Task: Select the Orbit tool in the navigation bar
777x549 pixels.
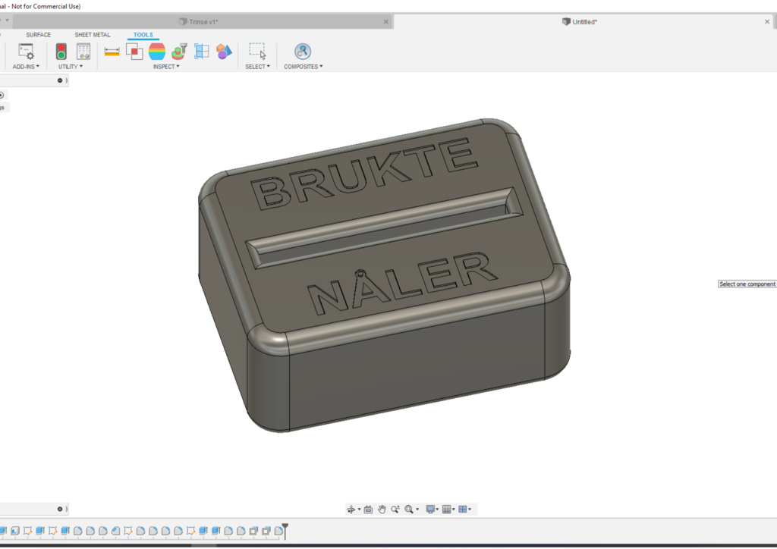Action: (352, 509)
